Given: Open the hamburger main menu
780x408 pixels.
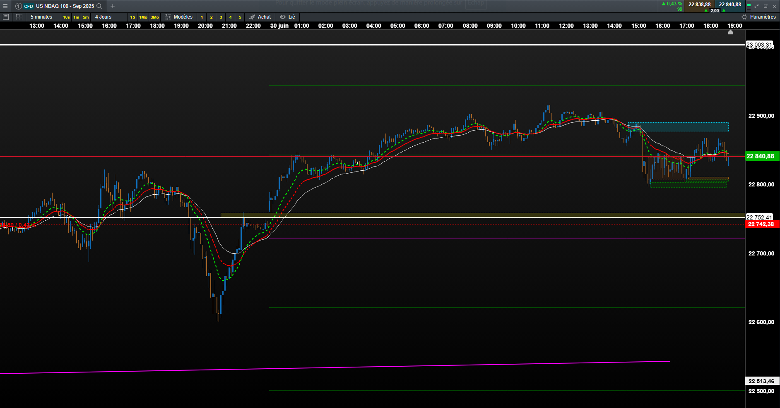Looking at the screenshot, I should pyautogui.click(x=5, y=6).
